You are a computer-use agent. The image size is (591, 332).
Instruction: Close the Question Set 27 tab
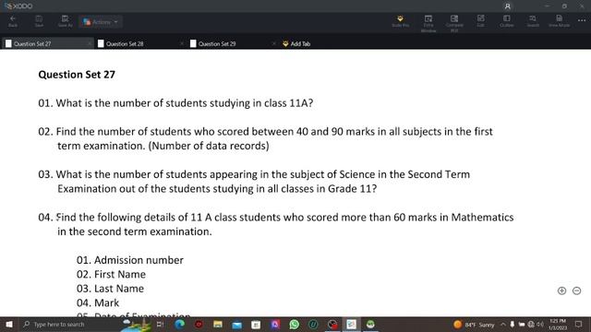point(90,43)
